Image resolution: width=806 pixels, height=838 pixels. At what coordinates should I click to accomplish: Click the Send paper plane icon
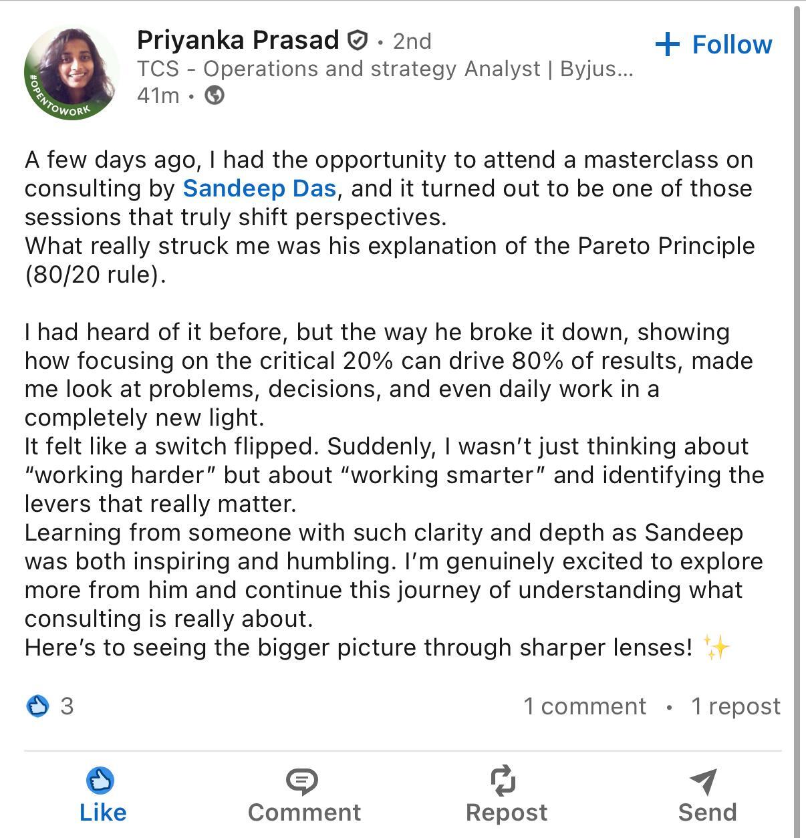pyautogui.click(x=704, y=781)
